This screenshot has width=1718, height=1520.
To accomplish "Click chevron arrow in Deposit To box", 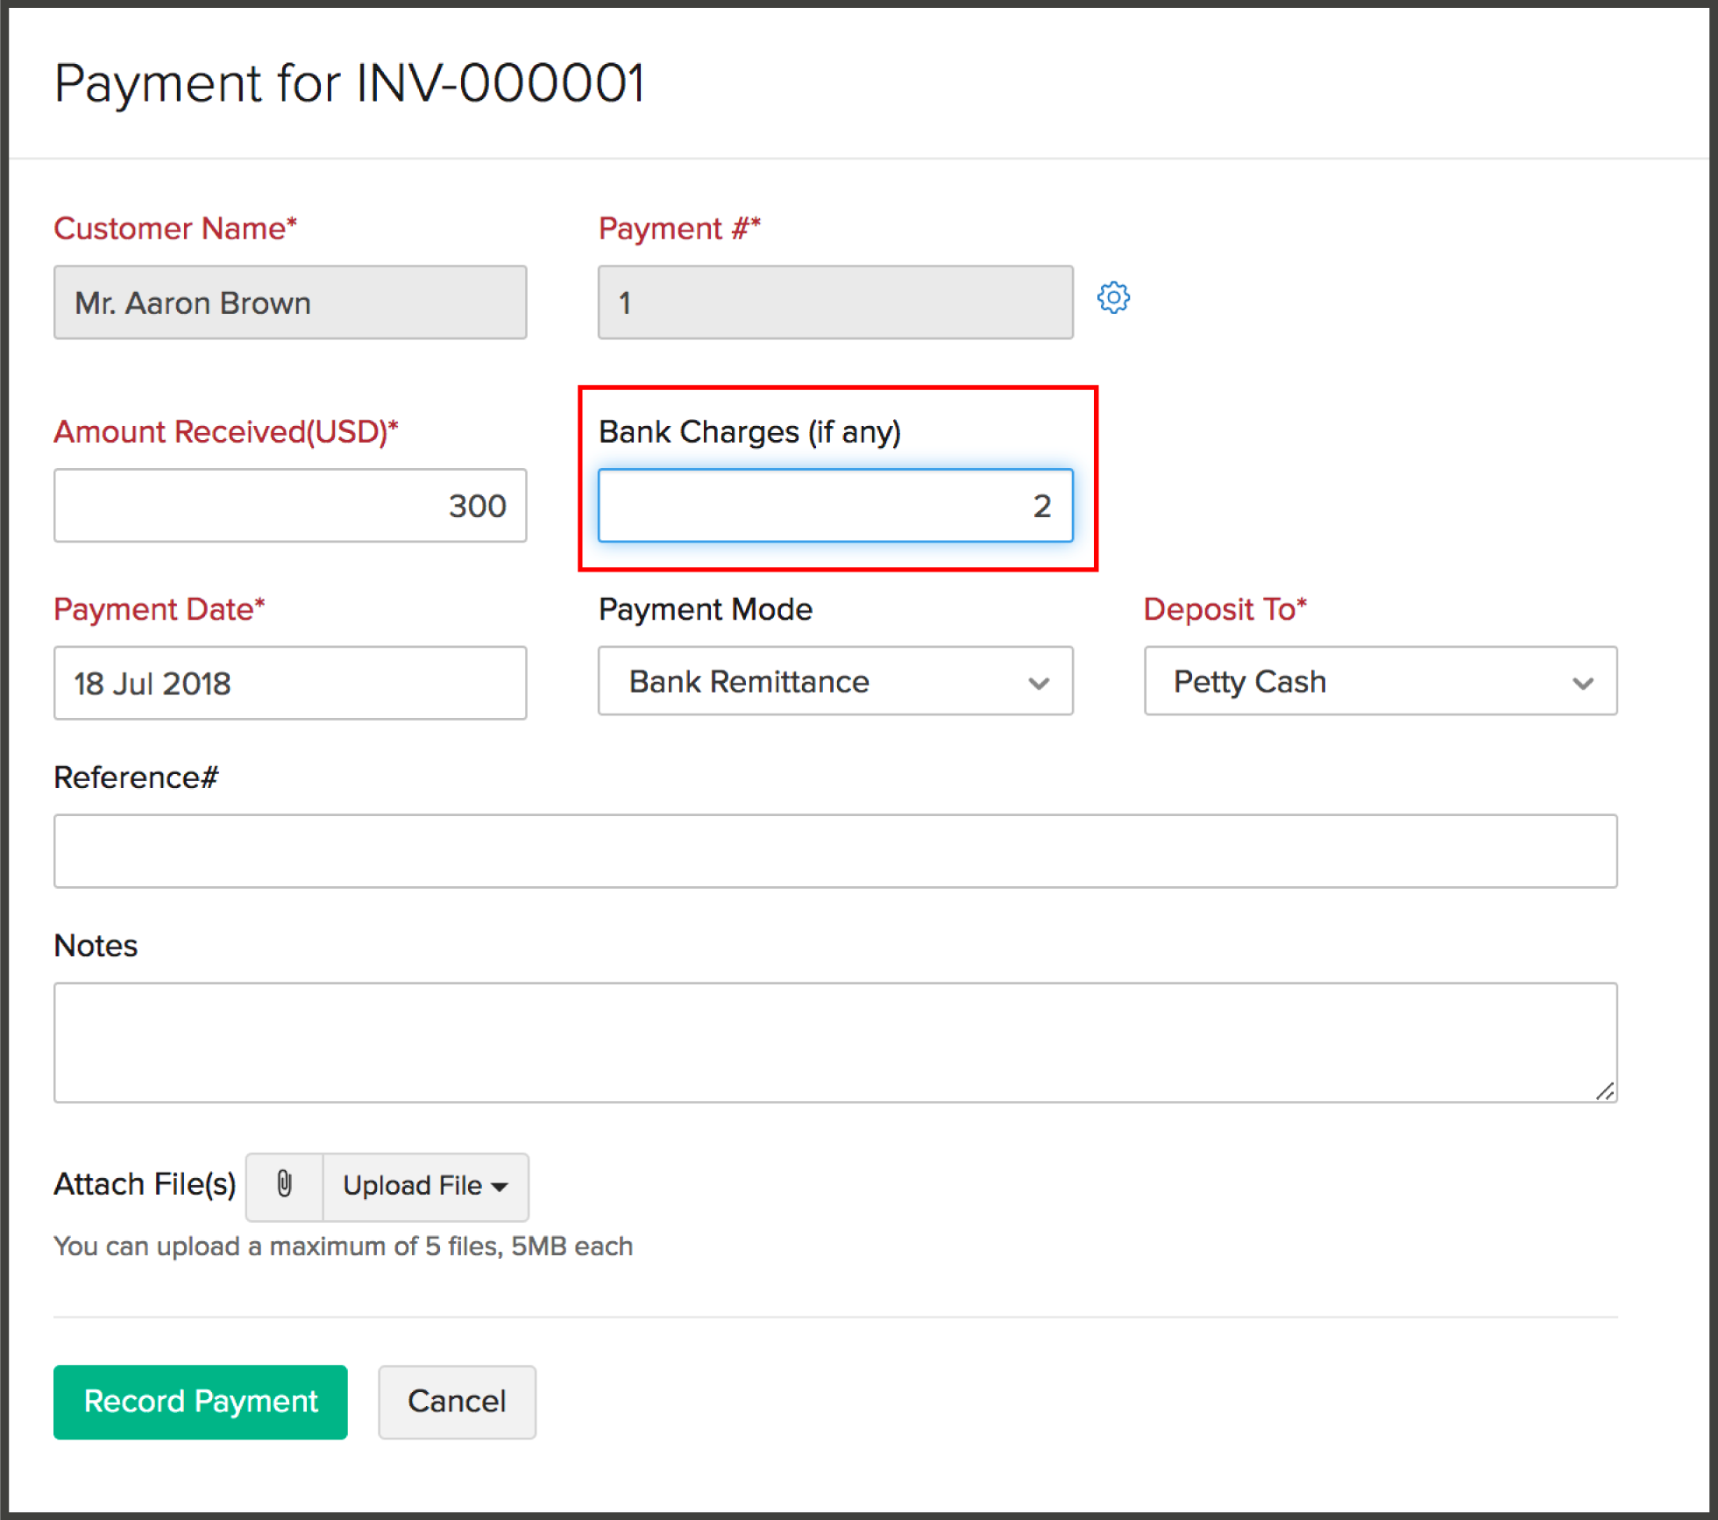I will [x=1582, y=683].
